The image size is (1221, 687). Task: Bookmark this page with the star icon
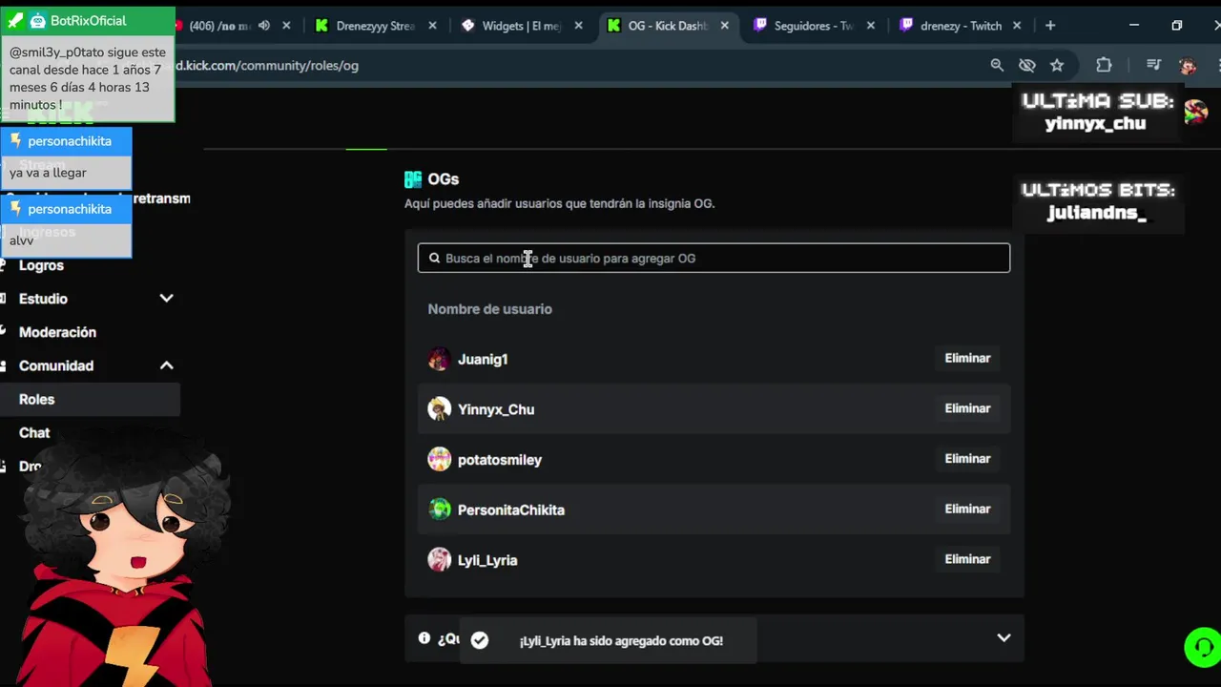point(1057,65)
